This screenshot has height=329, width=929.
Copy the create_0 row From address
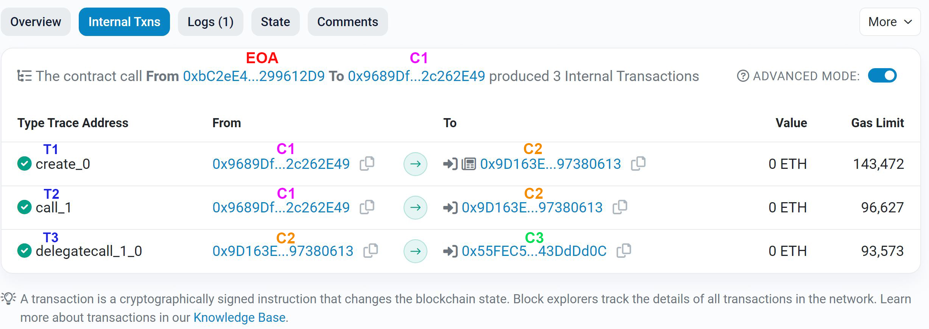367,164
